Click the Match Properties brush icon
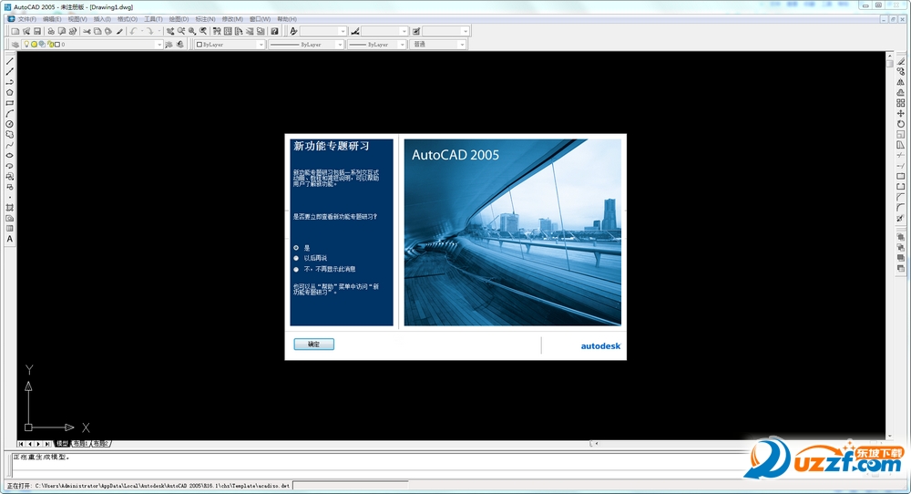 point(119,31)
